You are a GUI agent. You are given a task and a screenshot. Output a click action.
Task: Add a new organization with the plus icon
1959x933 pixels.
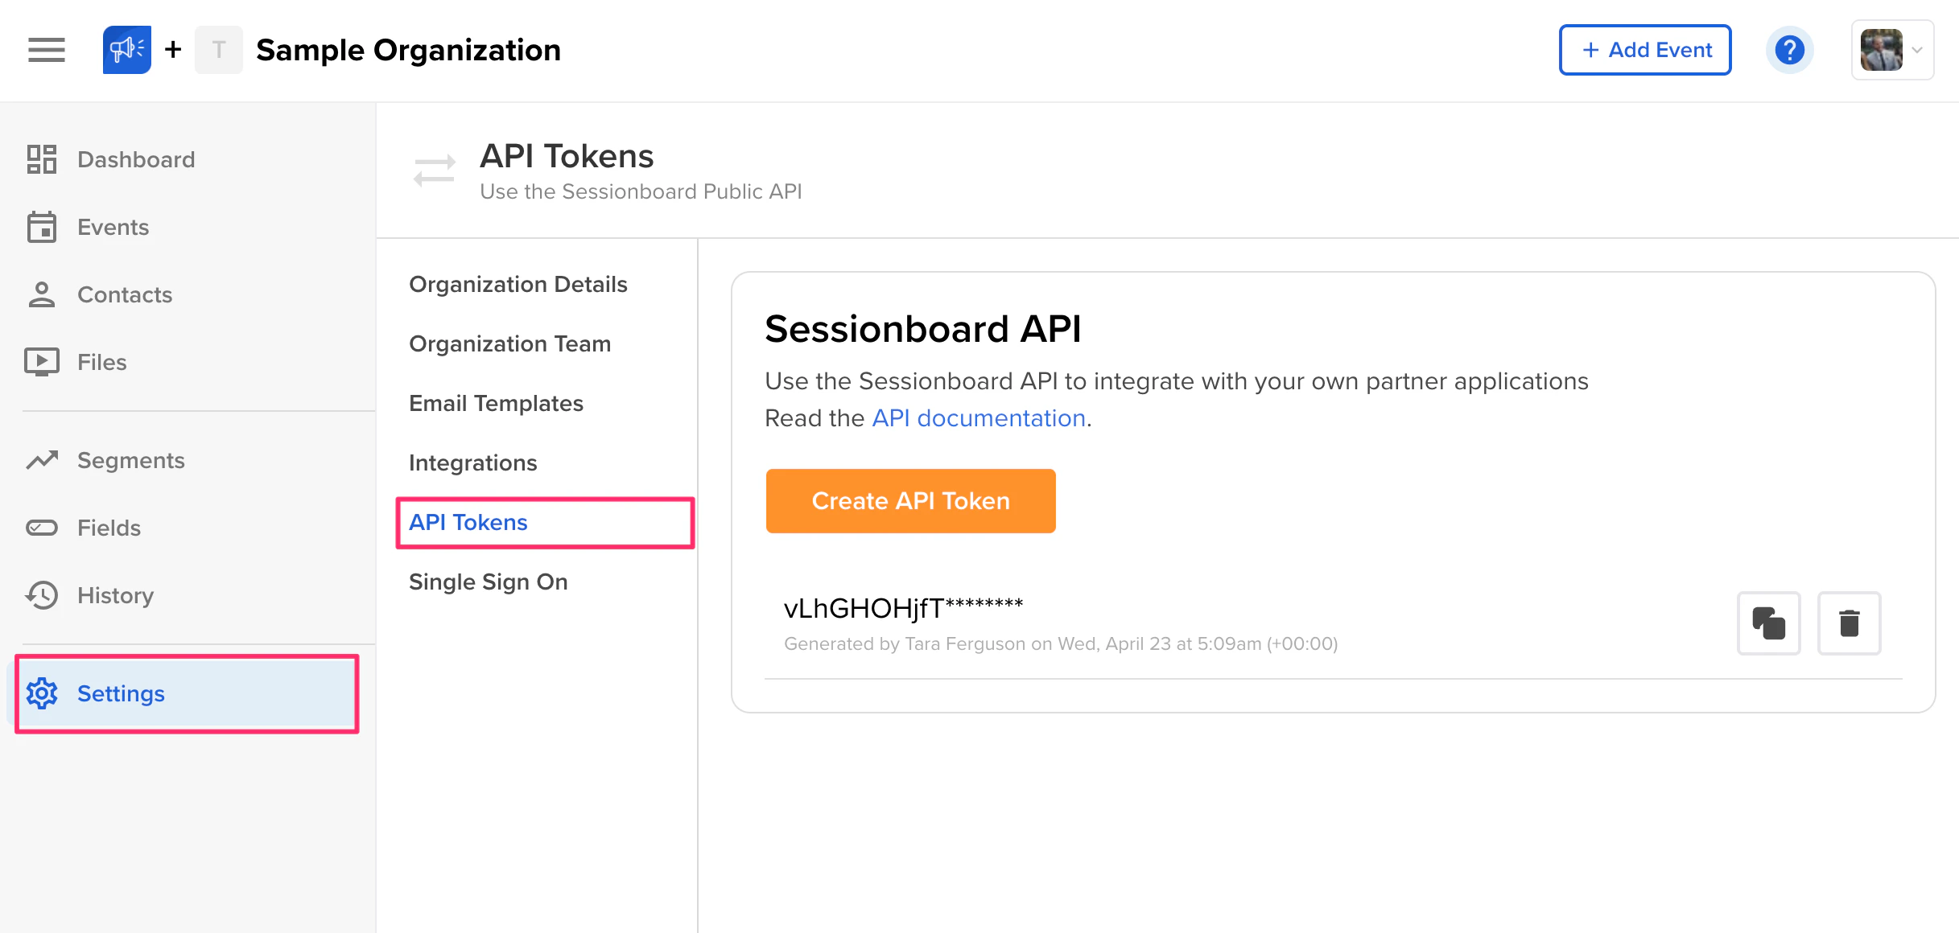[171, 50]
